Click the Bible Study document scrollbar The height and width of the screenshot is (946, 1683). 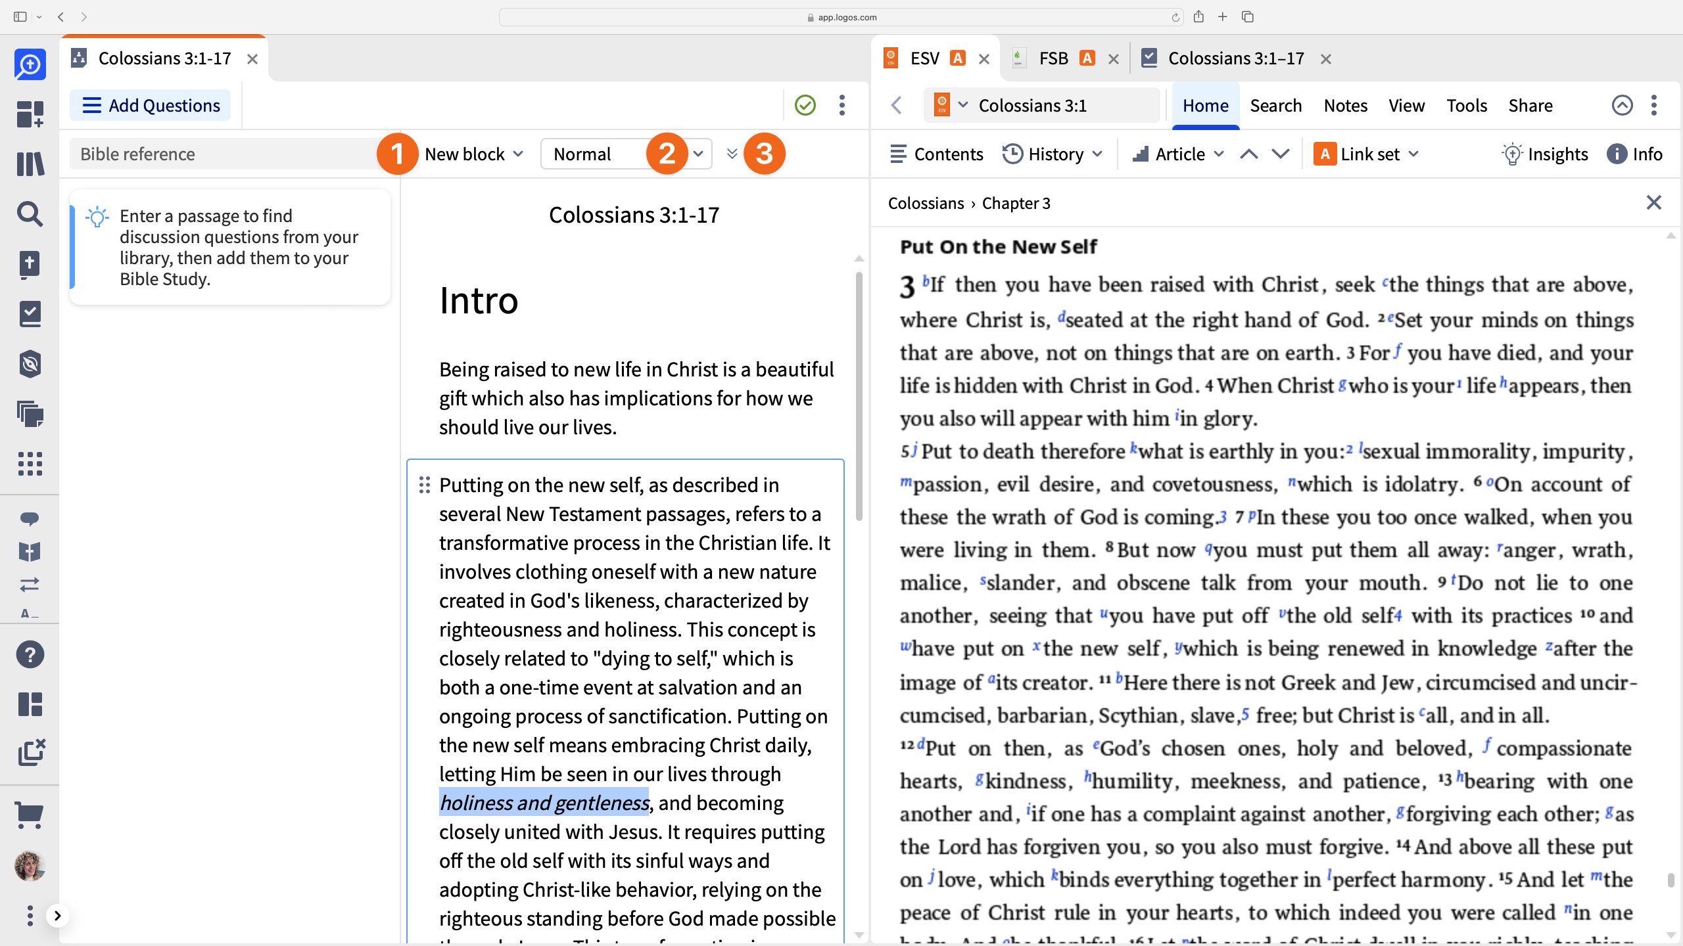[x=859, y=397]
